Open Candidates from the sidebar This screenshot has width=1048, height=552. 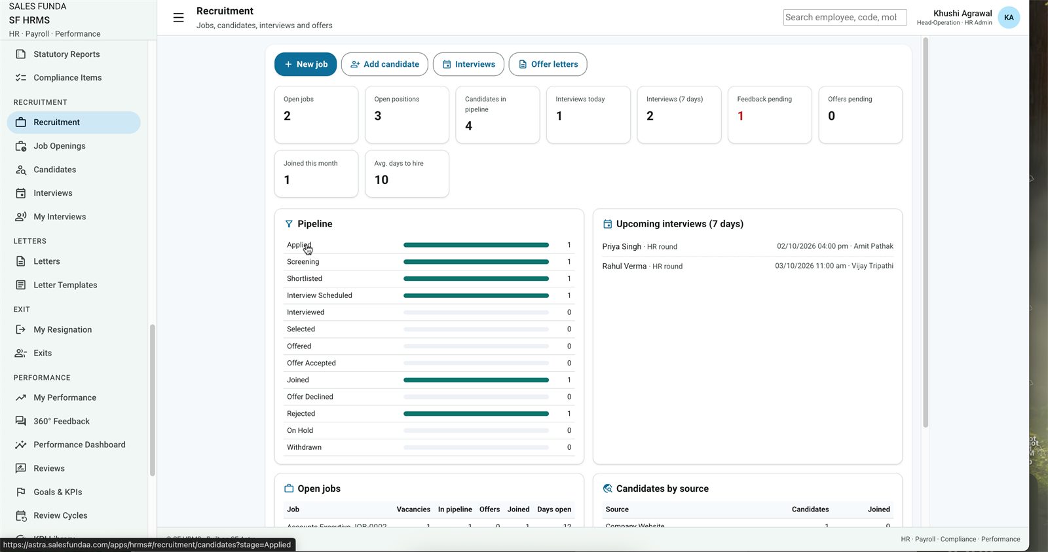[74, 170]
